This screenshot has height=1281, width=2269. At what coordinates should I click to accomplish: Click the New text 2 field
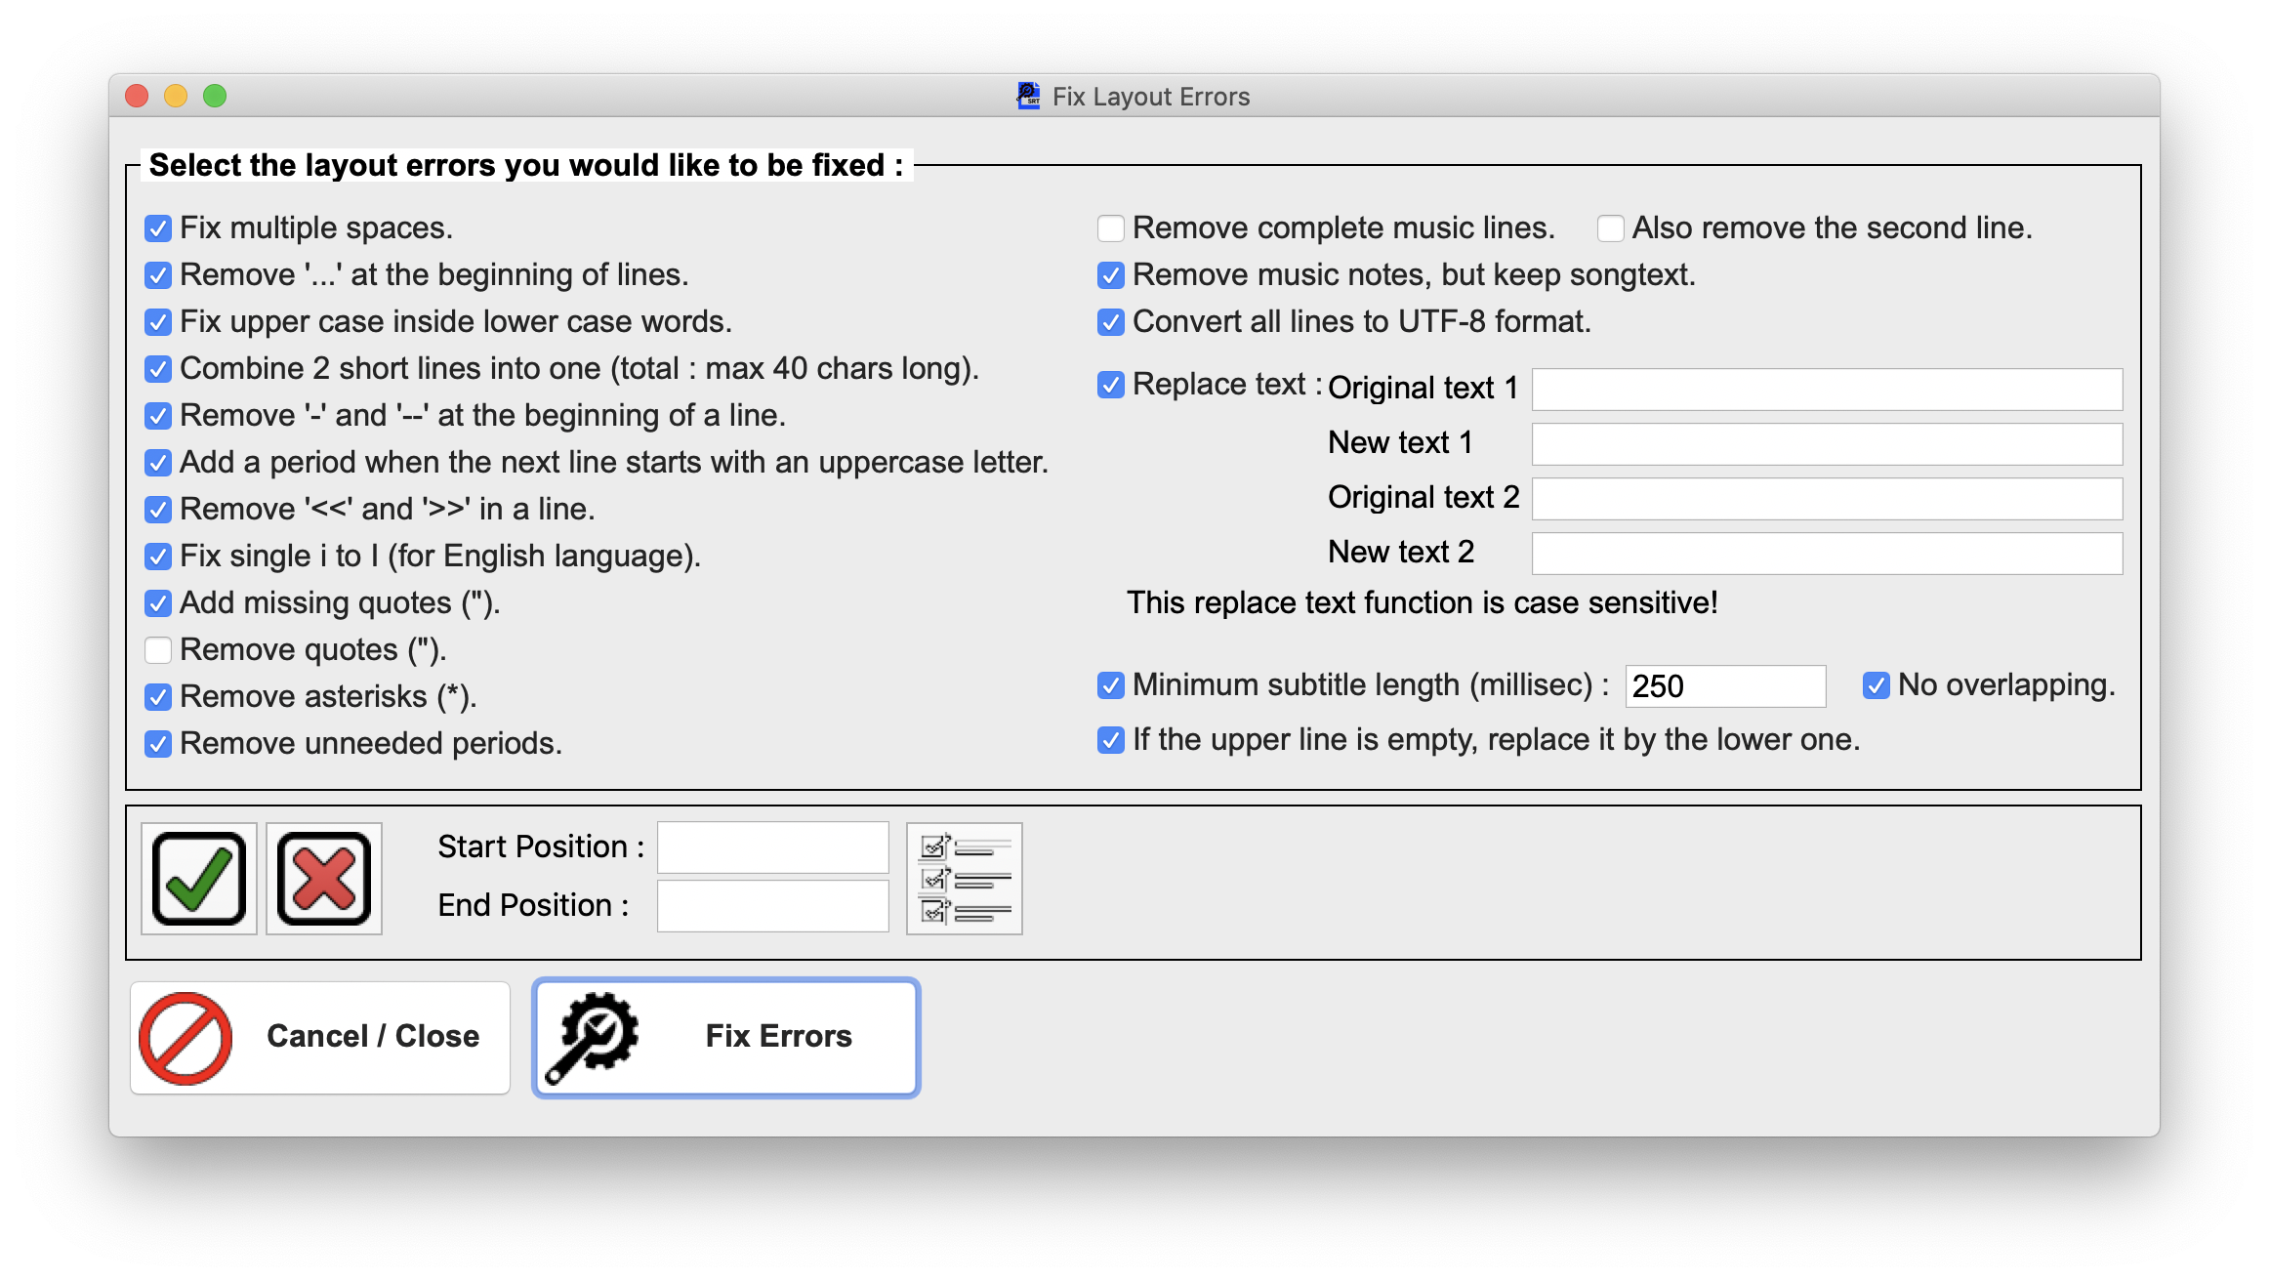pos(1826,554)
